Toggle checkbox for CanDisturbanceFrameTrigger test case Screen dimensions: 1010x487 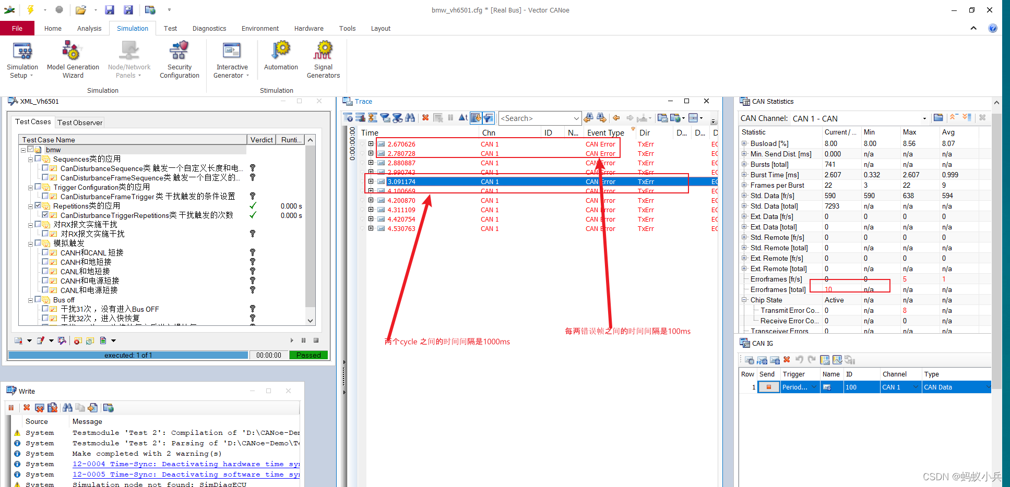(x=45, y=196)
